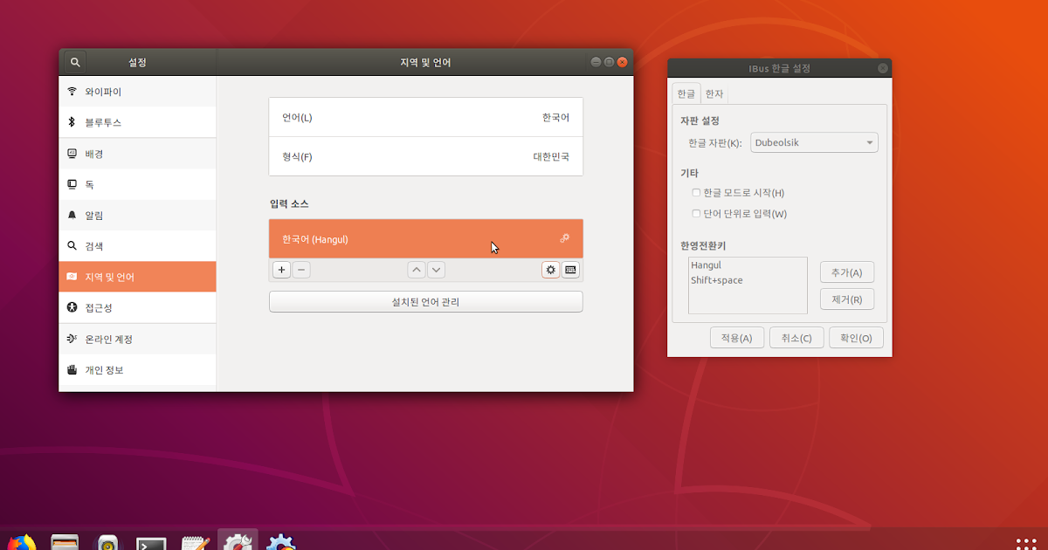Select the 한국어 (Hangul) input source

tap(425, 238)
